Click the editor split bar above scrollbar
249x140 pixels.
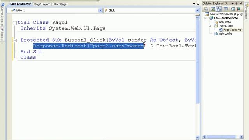click(198, 15)
